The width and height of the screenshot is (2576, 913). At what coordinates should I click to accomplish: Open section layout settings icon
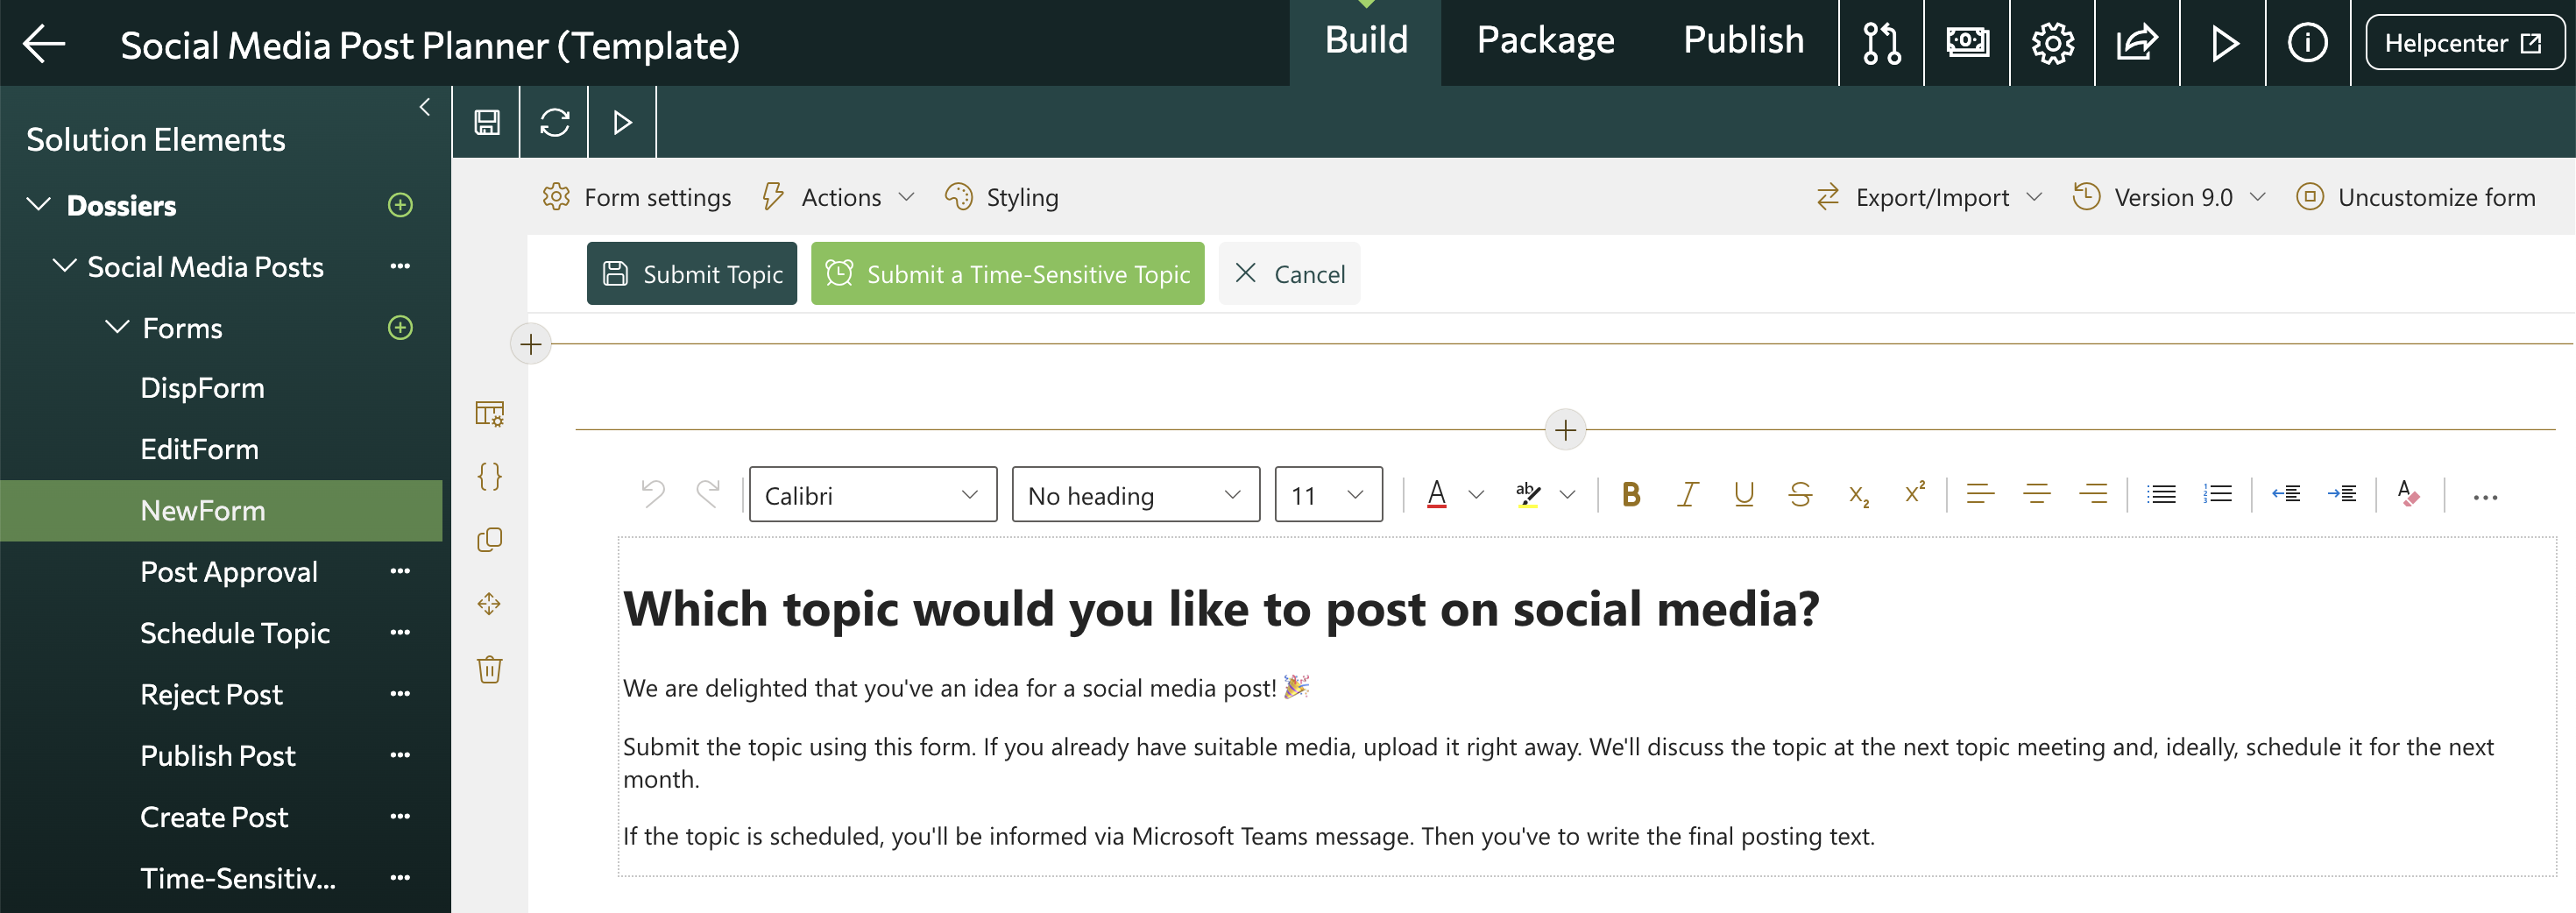[489, 413]
